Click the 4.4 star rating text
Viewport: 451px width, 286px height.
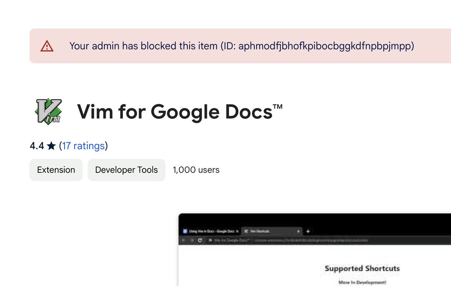point(37,146)
